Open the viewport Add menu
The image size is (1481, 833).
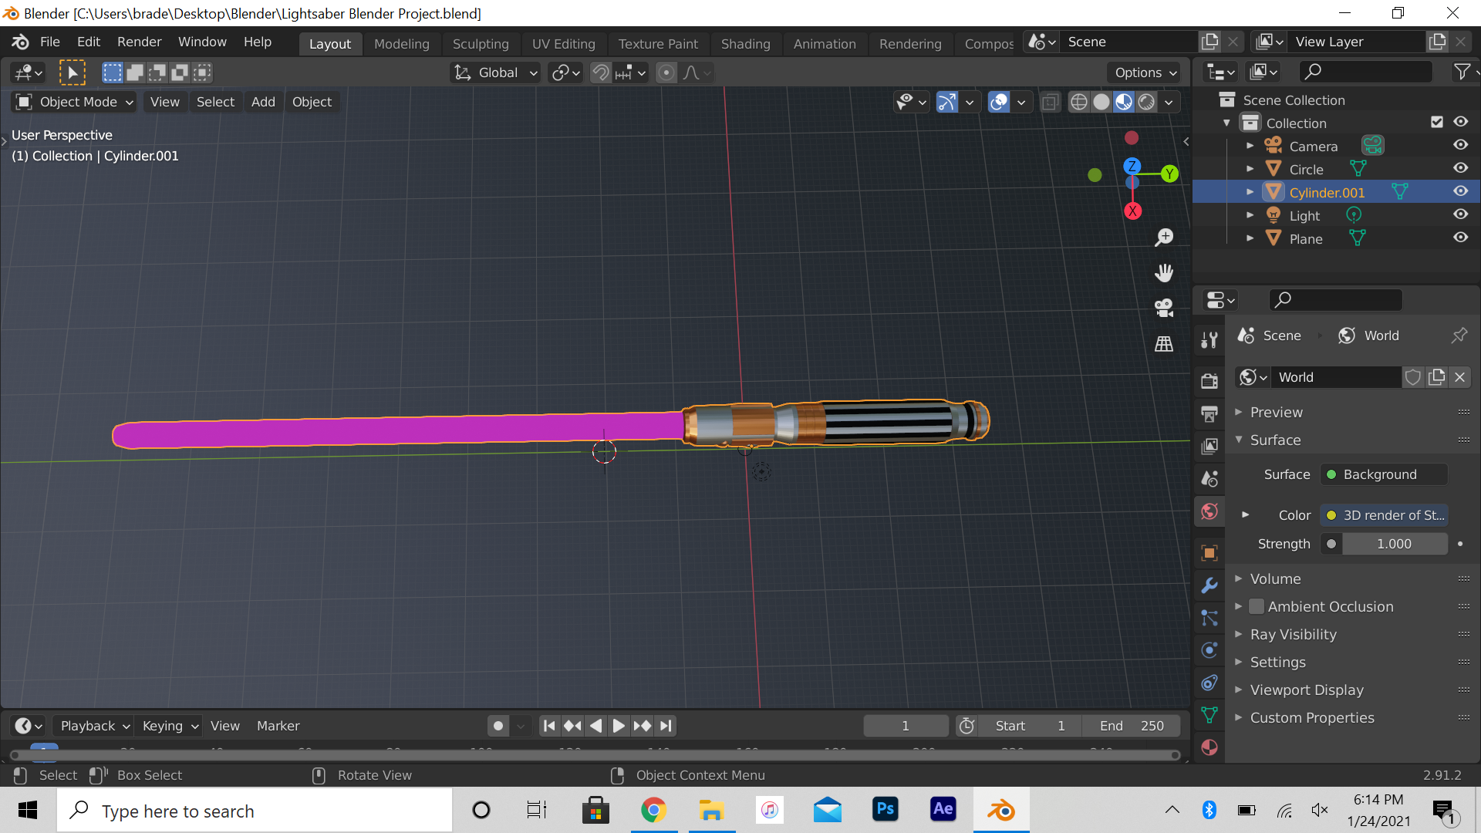pos(263,102)
